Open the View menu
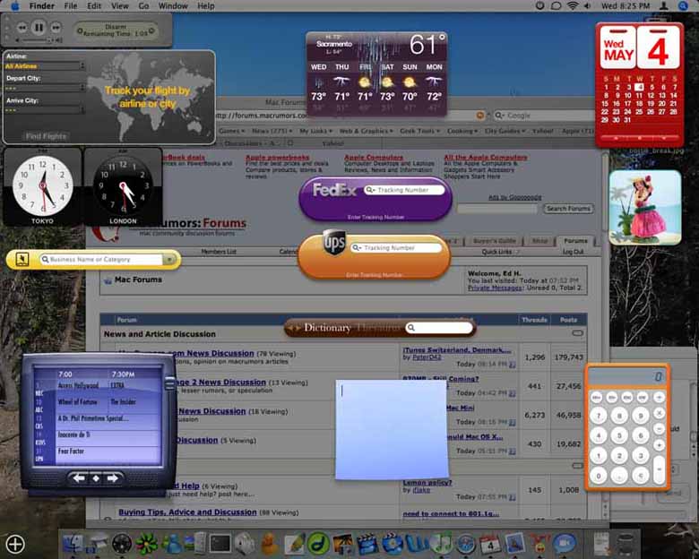Image resolution: width=699 pixels, height=559 pixels. point(119,5)
